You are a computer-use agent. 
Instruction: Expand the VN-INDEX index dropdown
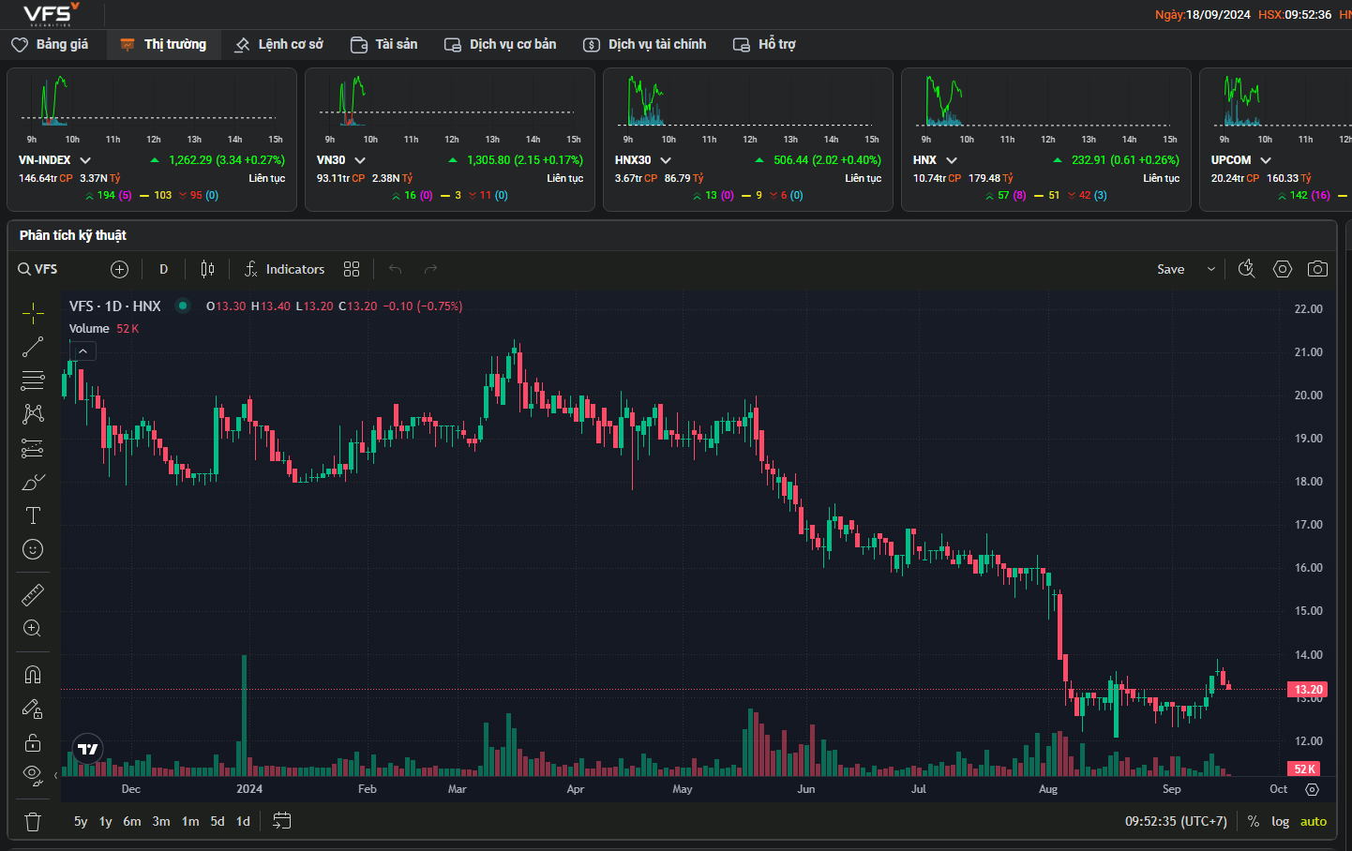pyautogui.click(x=85, y=160)
